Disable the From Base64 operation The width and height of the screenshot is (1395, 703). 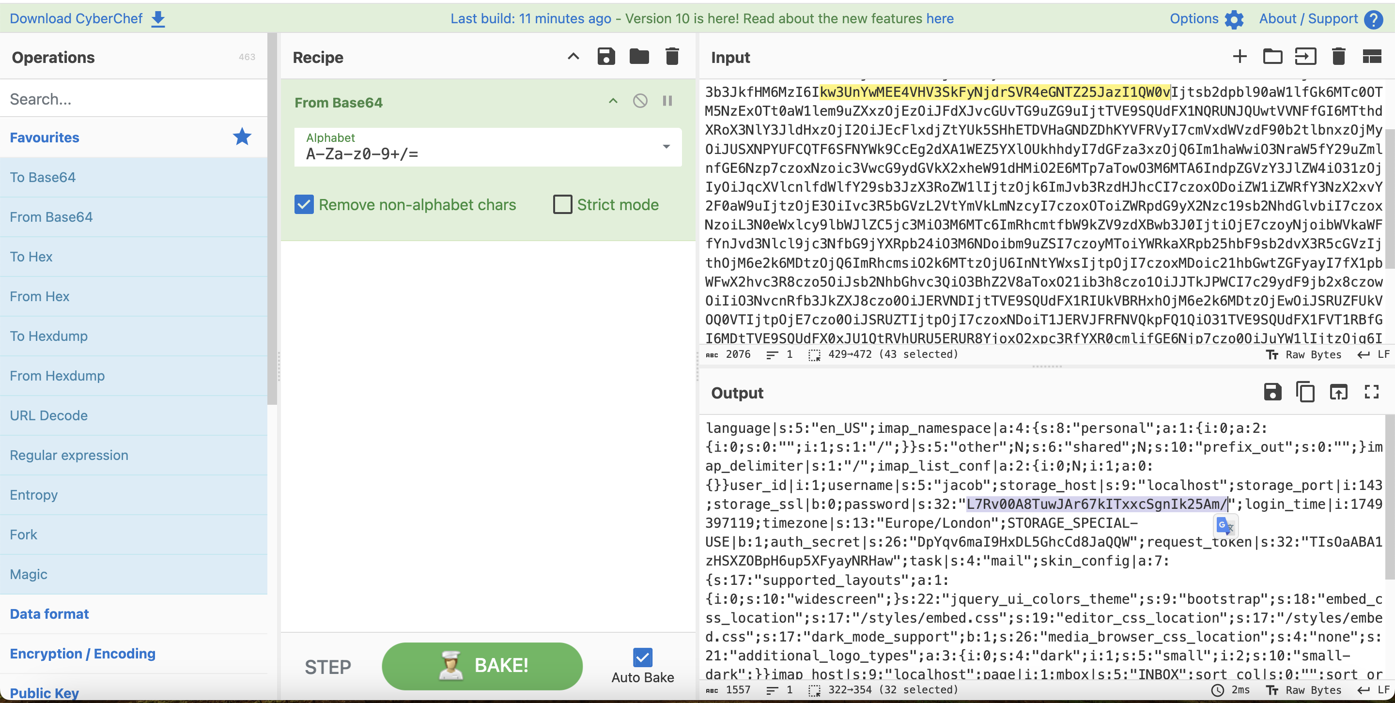(640, 101)
